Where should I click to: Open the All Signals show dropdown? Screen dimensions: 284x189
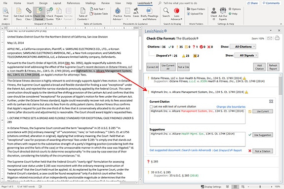point(246,55)
